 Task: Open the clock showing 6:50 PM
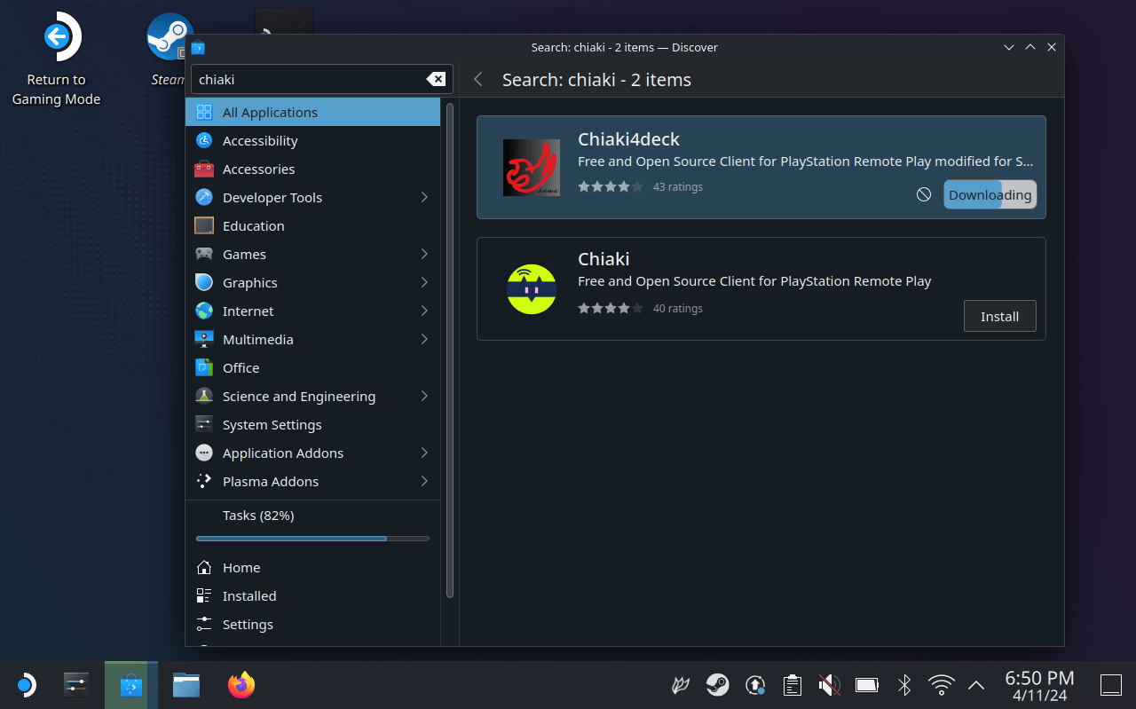1039,685
